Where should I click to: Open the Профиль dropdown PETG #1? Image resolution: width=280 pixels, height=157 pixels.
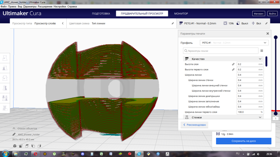coord(234,43)
